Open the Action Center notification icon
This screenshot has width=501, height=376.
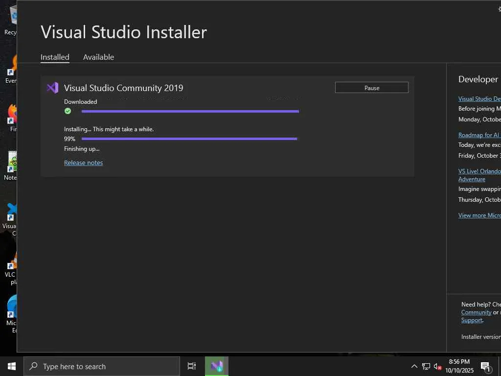point(485,366)
